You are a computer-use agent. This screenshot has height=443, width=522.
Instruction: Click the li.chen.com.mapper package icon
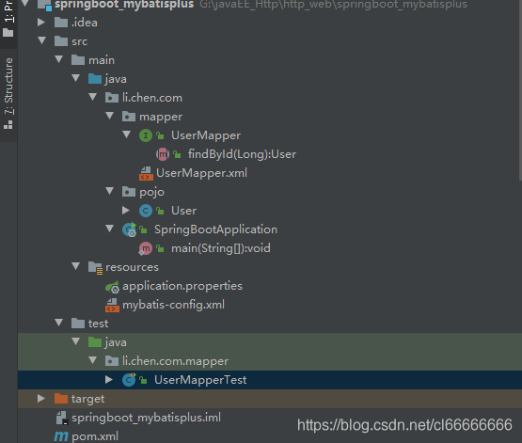(x=112, y=361)
